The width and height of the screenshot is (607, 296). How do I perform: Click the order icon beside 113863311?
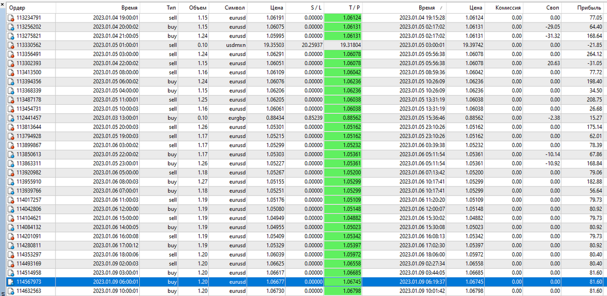tap(11, 164)
